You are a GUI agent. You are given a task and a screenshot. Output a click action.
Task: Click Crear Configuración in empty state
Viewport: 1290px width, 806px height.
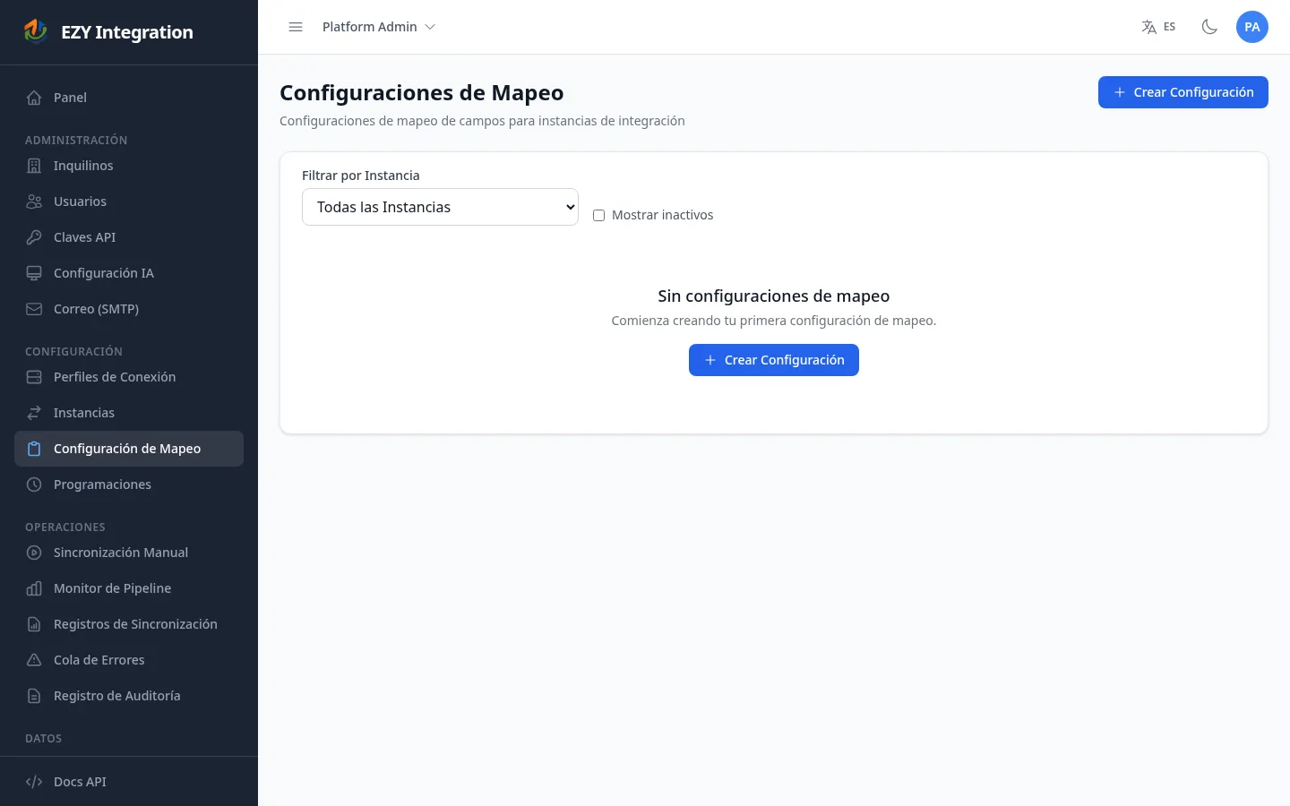tap(774, 360)
